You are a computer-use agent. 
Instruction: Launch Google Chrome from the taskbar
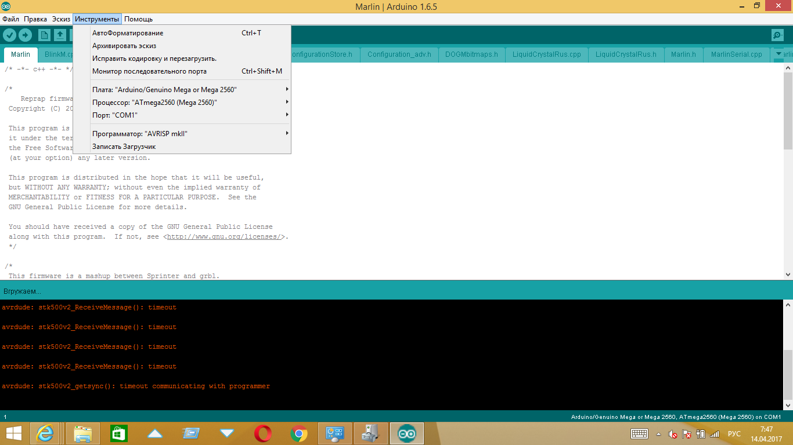coord(299,433)
